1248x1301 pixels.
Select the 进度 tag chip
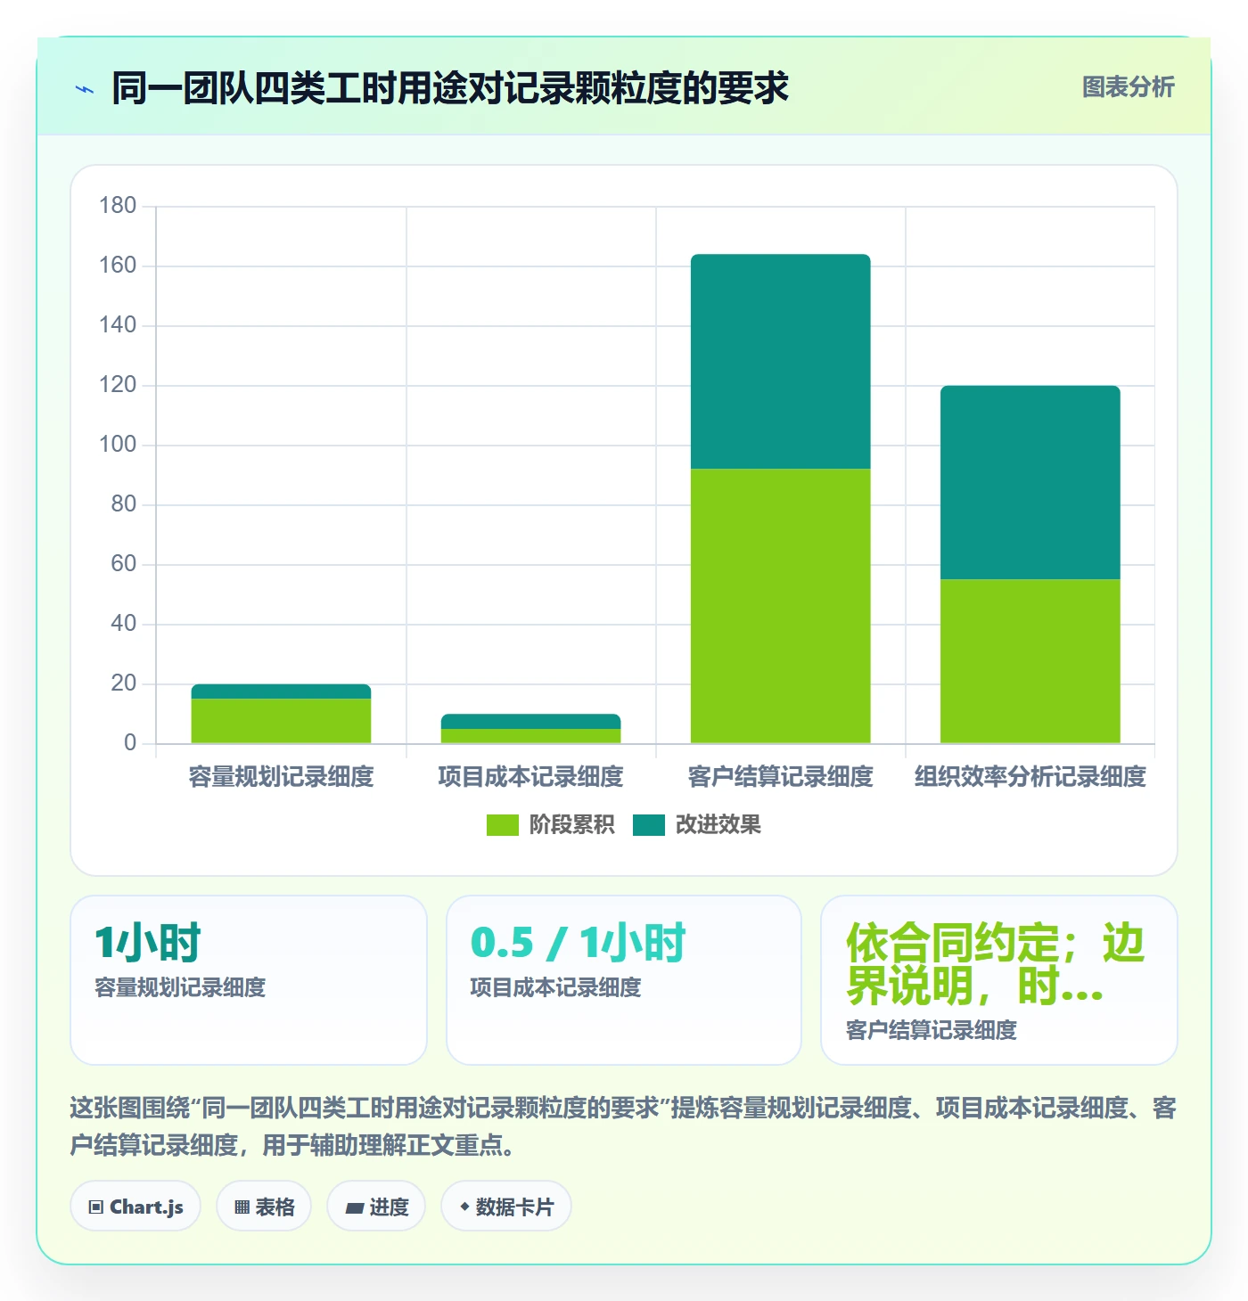click(376, 1207)
